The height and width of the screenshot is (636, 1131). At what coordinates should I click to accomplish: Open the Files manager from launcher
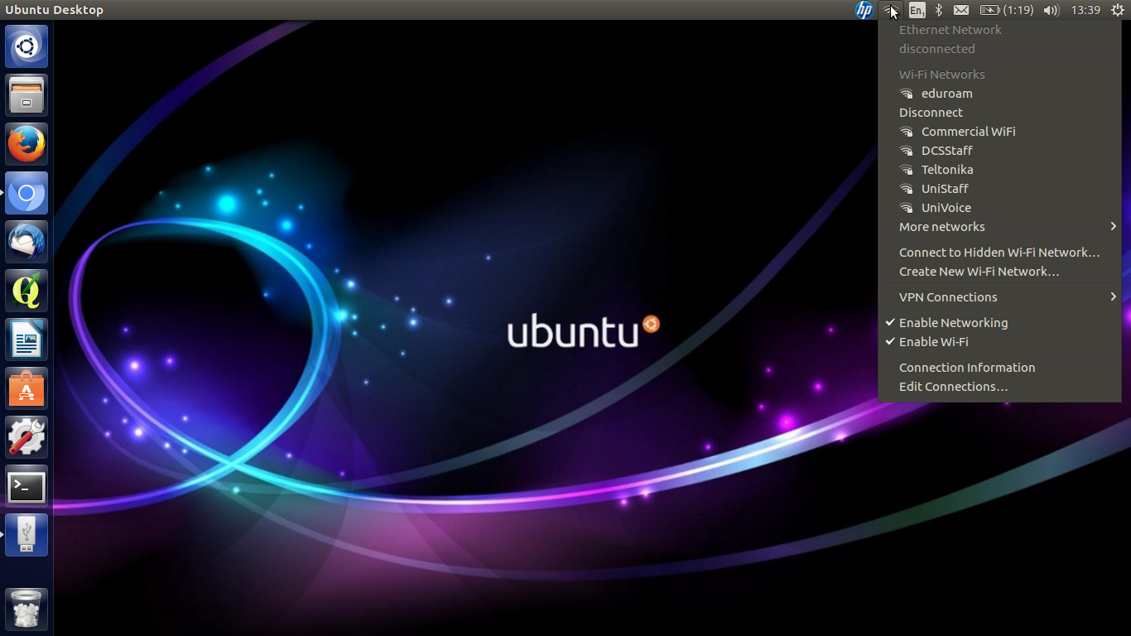pyautogui.click(x=26, y=95)
